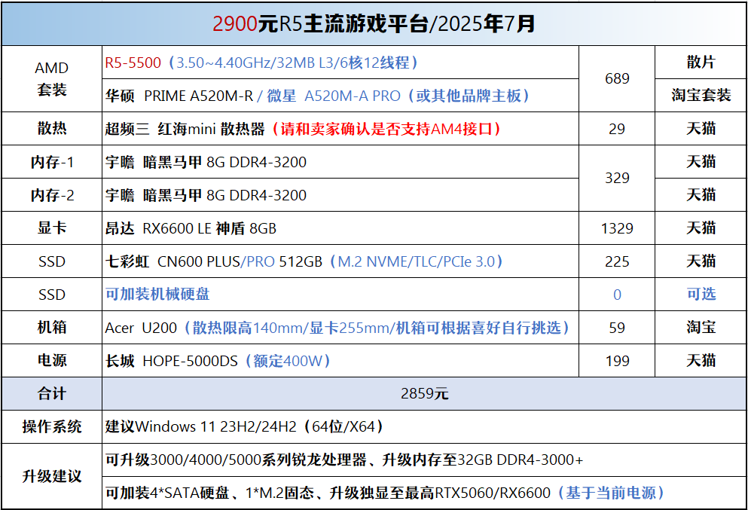The height and width of the screenshot is (510, 748).
Task: Click the "Acer U200" case description cell
Action: coord(340,328)
